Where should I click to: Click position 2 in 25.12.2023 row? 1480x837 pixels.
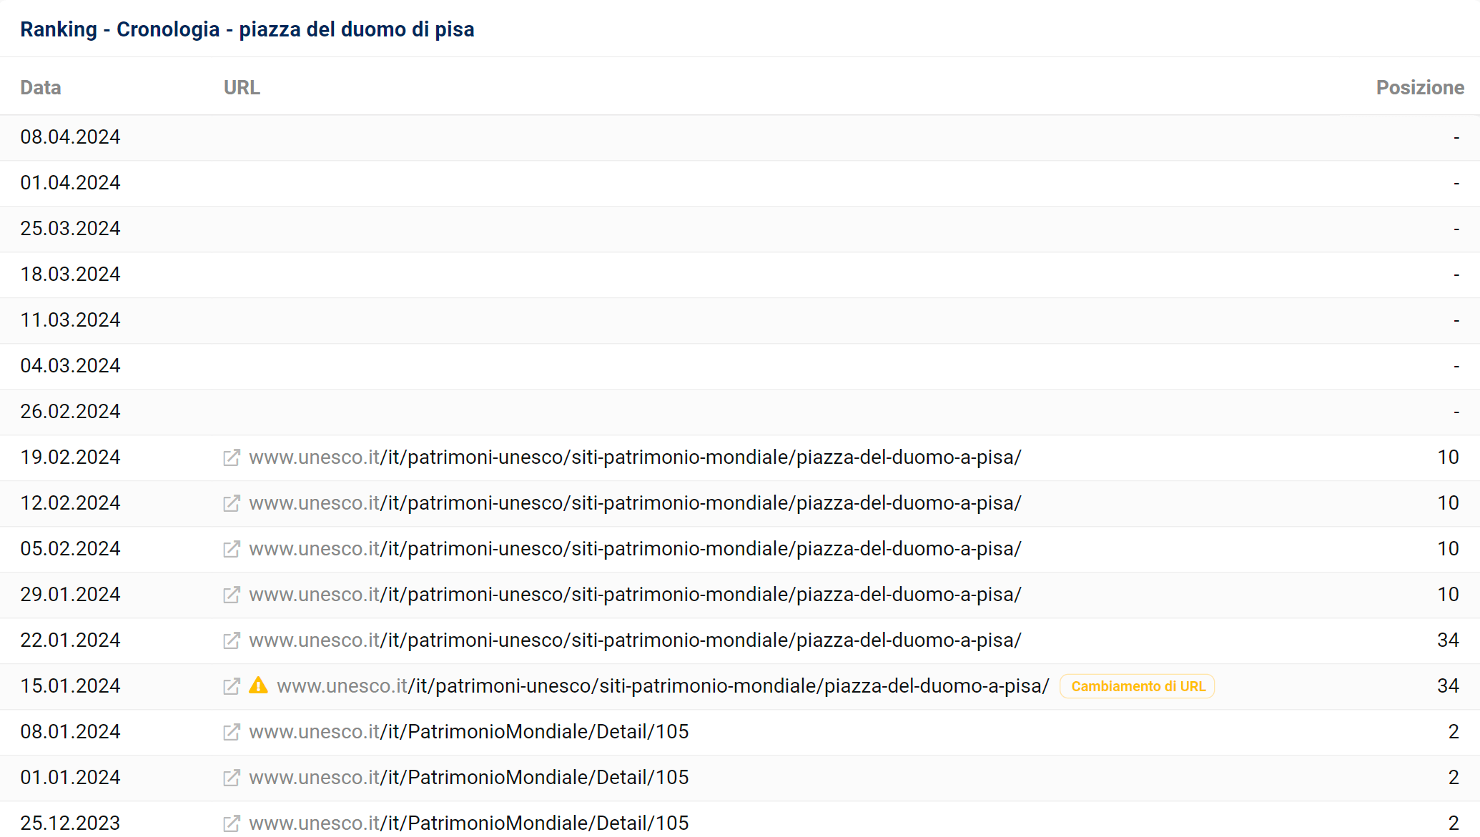coord(1454,823)
